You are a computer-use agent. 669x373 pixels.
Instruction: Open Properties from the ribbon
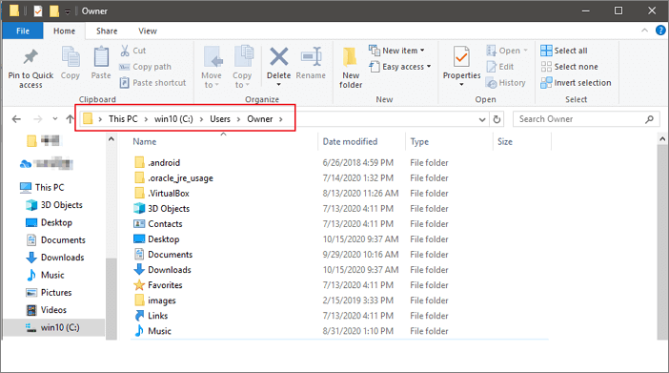(461, 67)
